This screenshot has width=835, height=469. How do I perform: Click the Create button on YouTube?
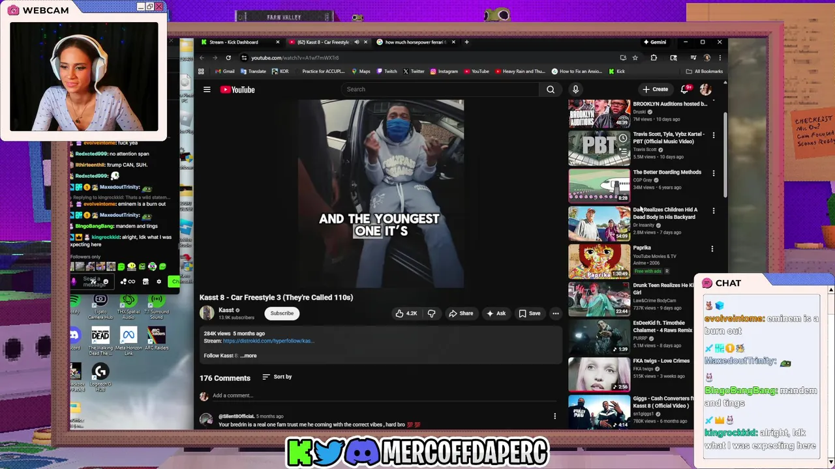click(655, 89)
